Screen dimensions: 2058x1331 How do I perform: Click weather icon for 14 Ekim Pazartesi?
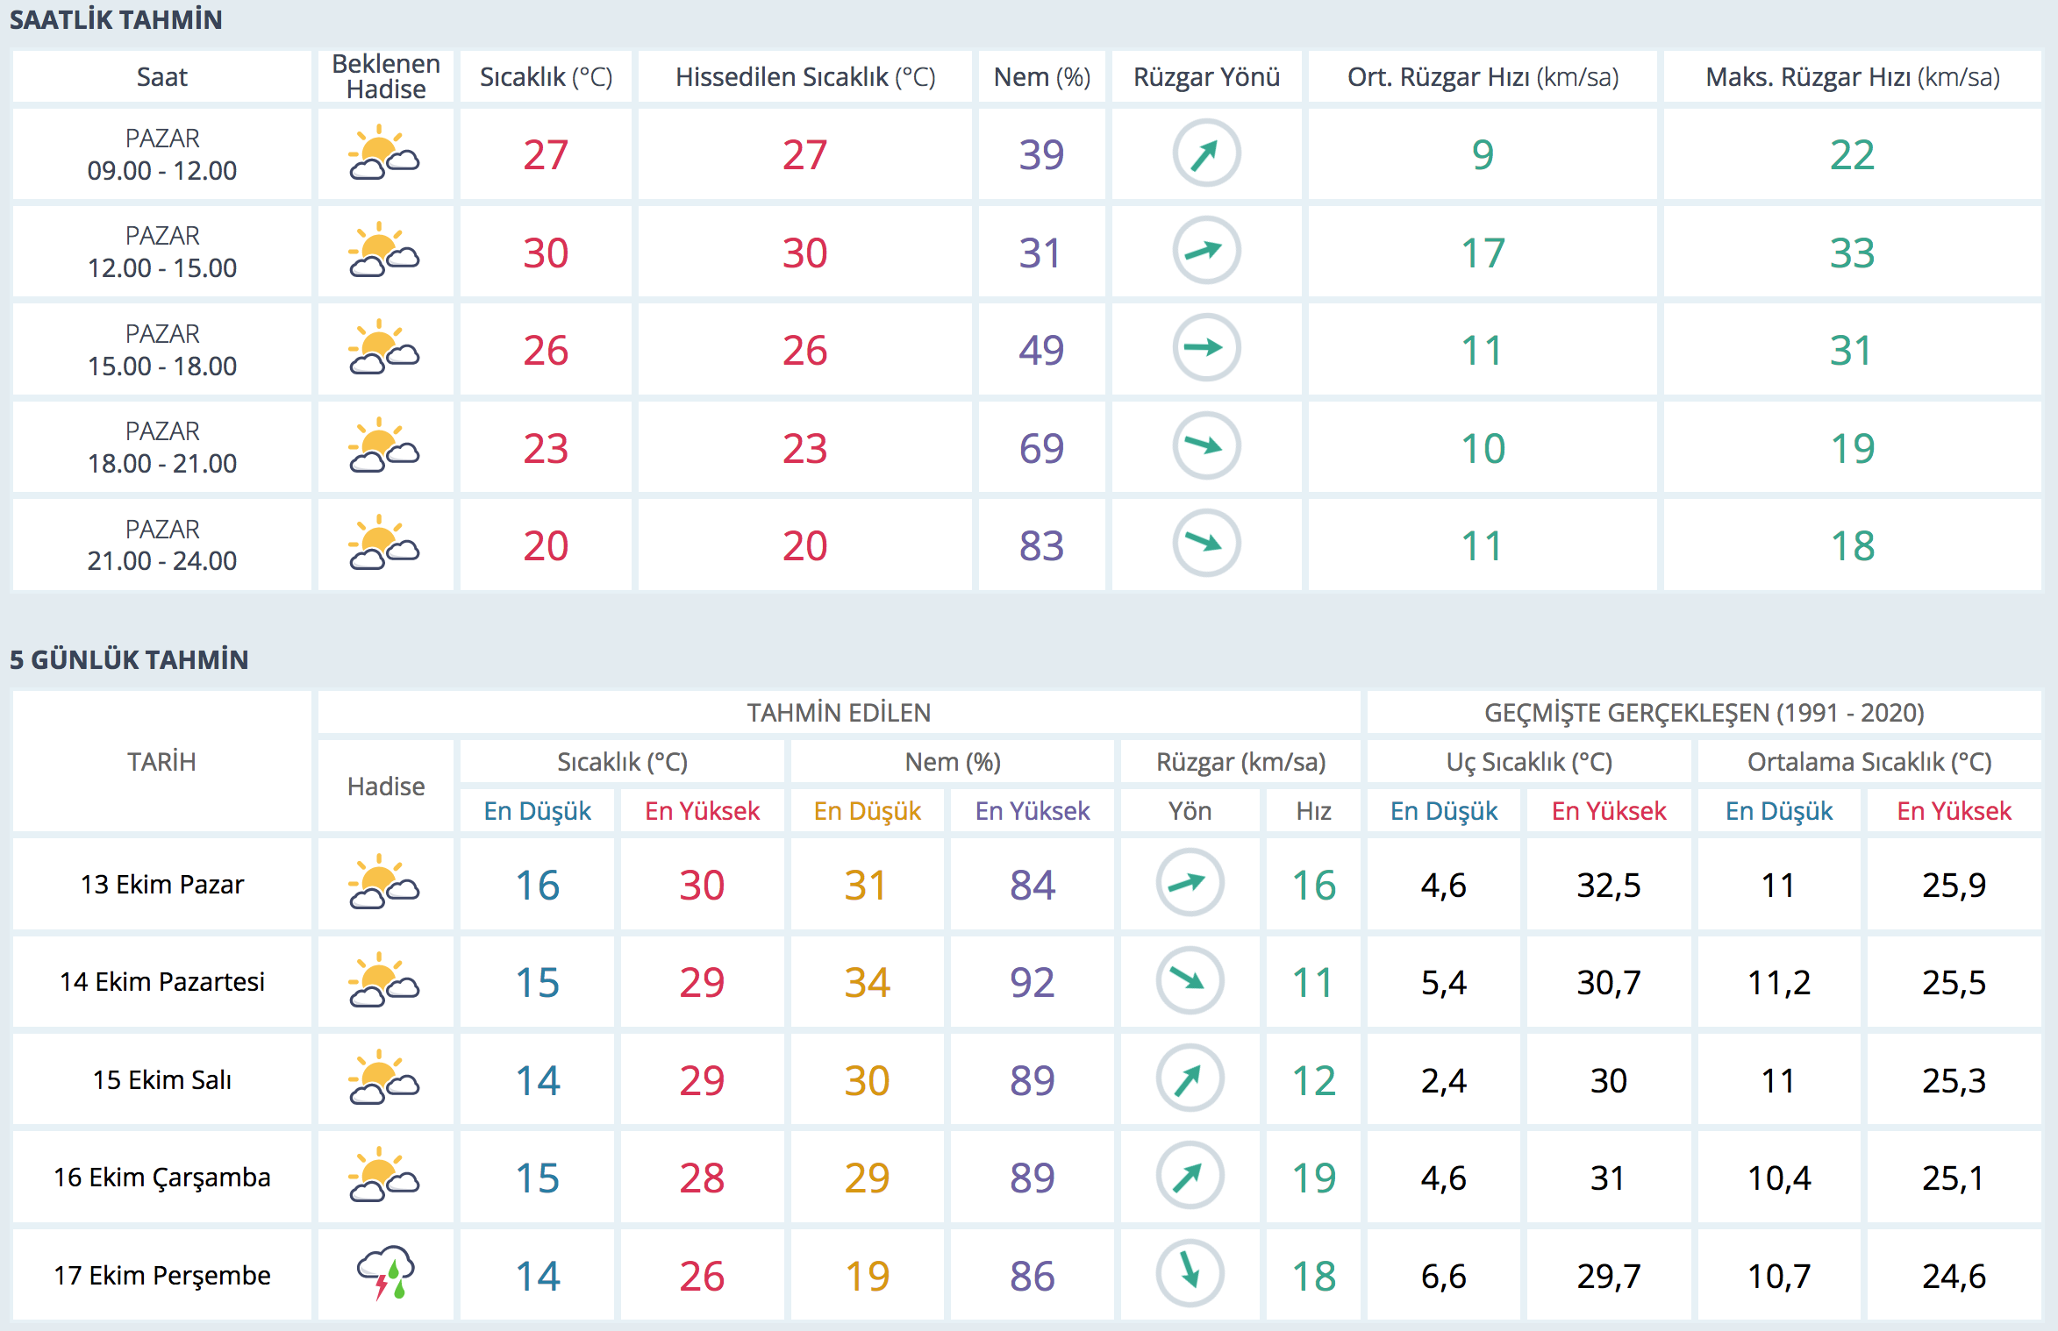click(x=384, y=980)
